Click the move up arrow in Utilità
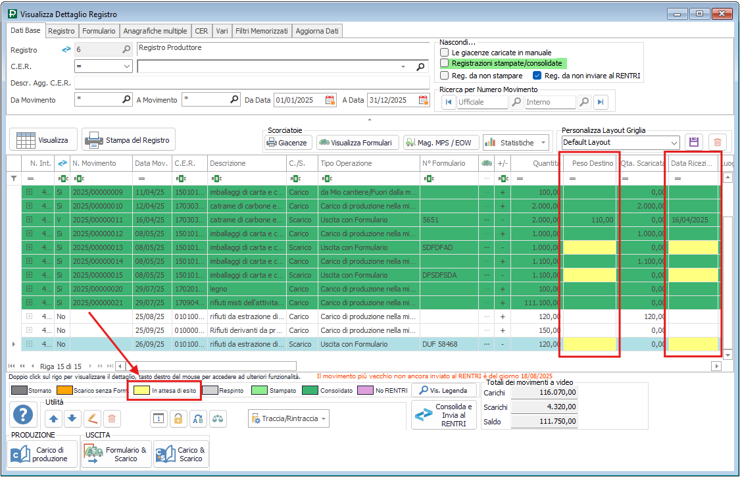The width and height of the screenshot is (740, 477). click(53, 418)
